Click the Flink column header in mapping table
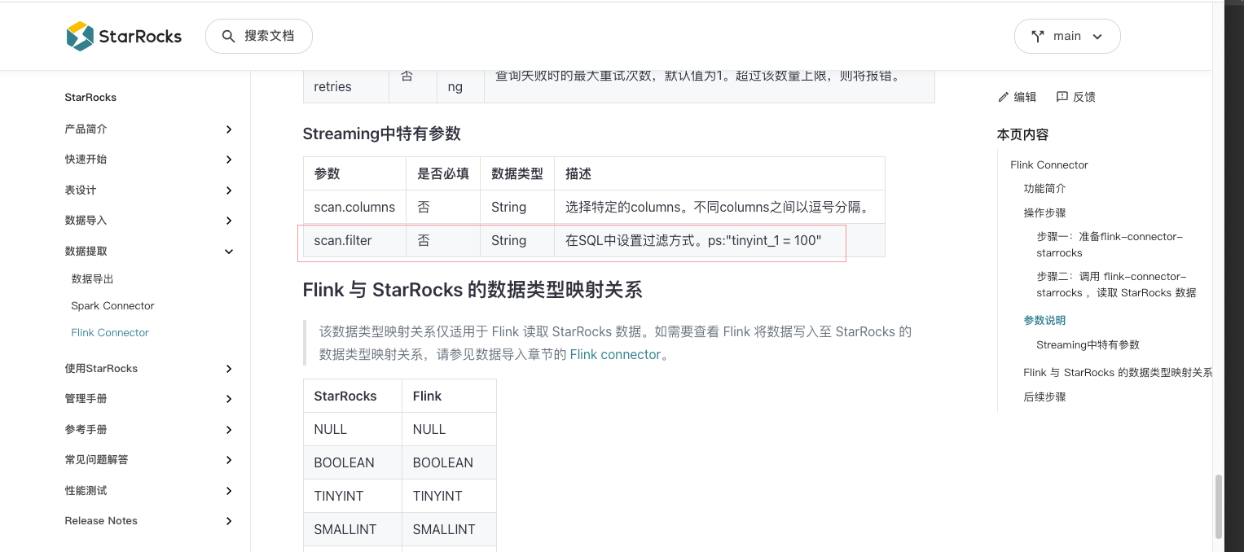The width and height of the screenshot is (1244, 552). [449, 396]
